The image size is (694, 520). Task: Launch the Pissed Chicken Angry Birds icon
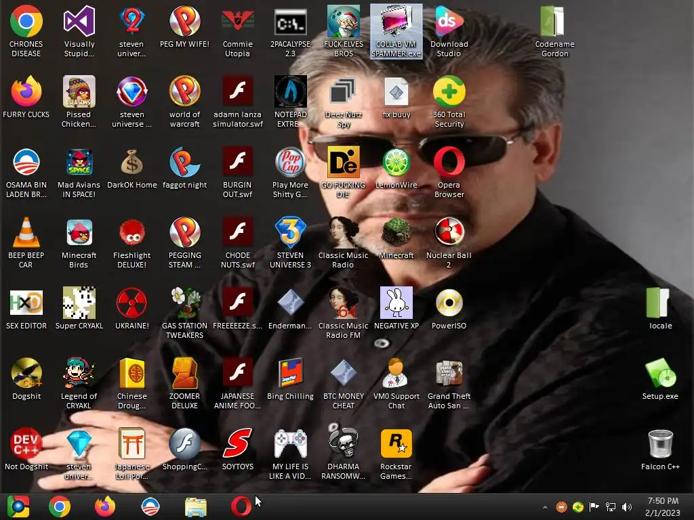click(x=79, y=91)
